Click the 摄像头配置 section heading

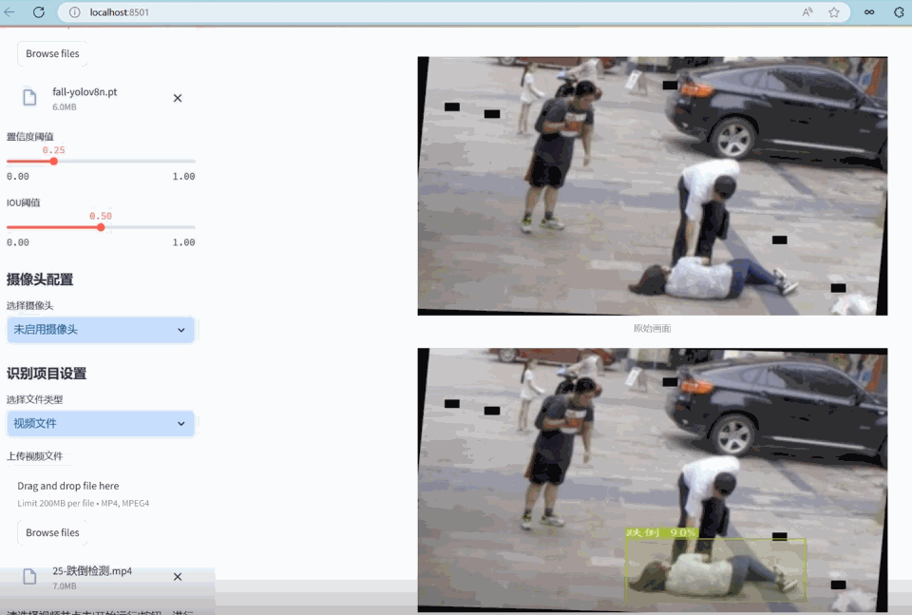click(40, 279)
